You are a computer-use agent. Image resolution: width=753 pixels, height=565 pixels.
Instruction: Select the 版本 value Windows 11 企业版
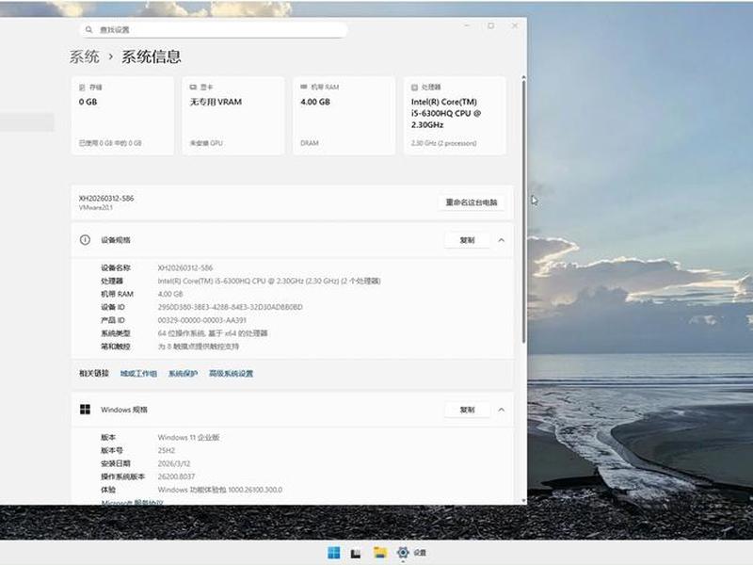(188, 437)
